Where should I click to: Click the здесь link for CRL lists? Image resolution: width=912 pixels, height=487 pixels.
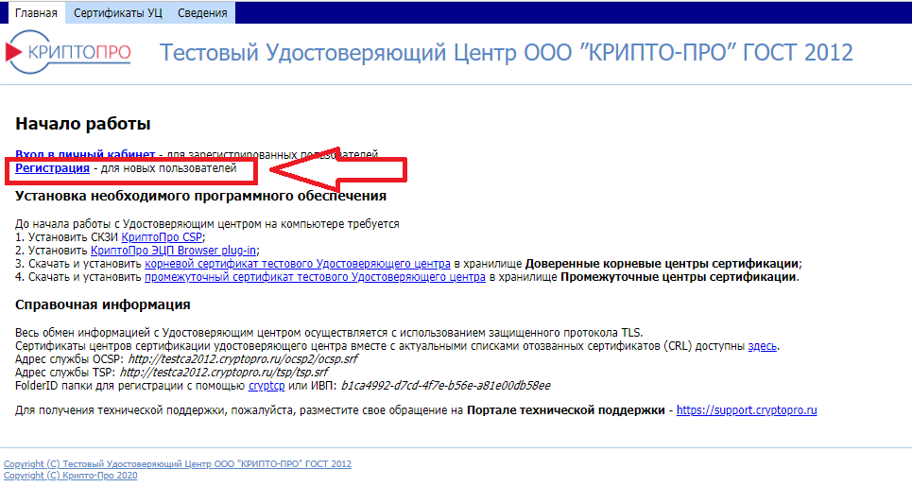(762, 346)
